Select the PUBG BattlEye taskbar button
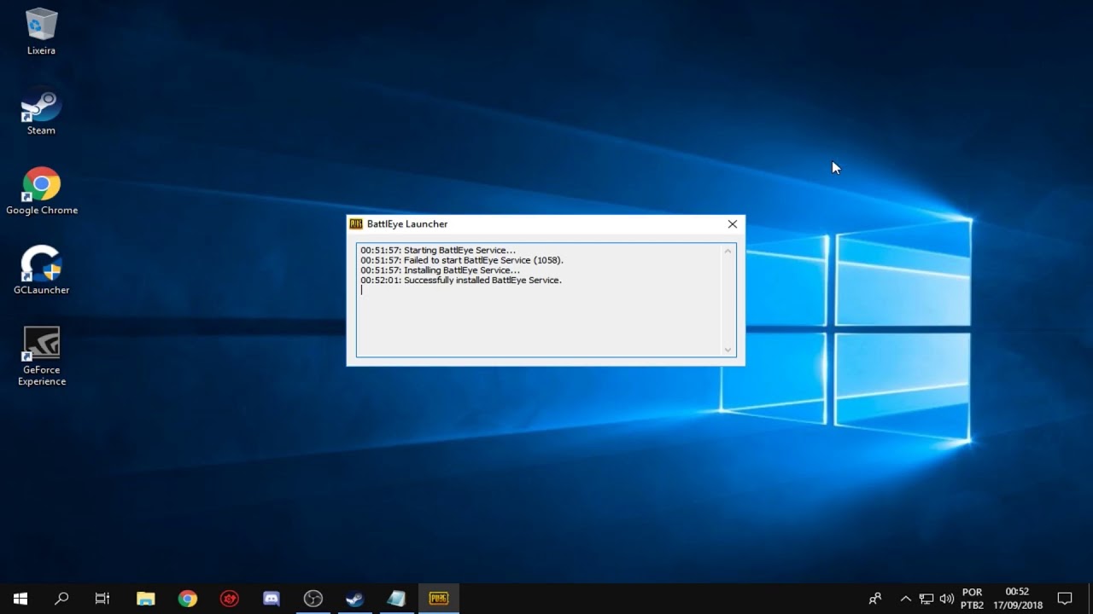The image size is (1093, 614). pyautogui.click(x=439, y=599)
